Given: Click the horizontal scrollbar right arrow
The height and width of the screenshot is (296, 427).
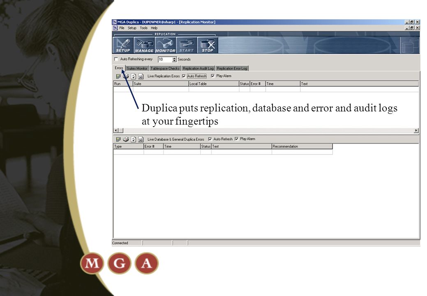Looking at the screenshot, I should point(416,131).
